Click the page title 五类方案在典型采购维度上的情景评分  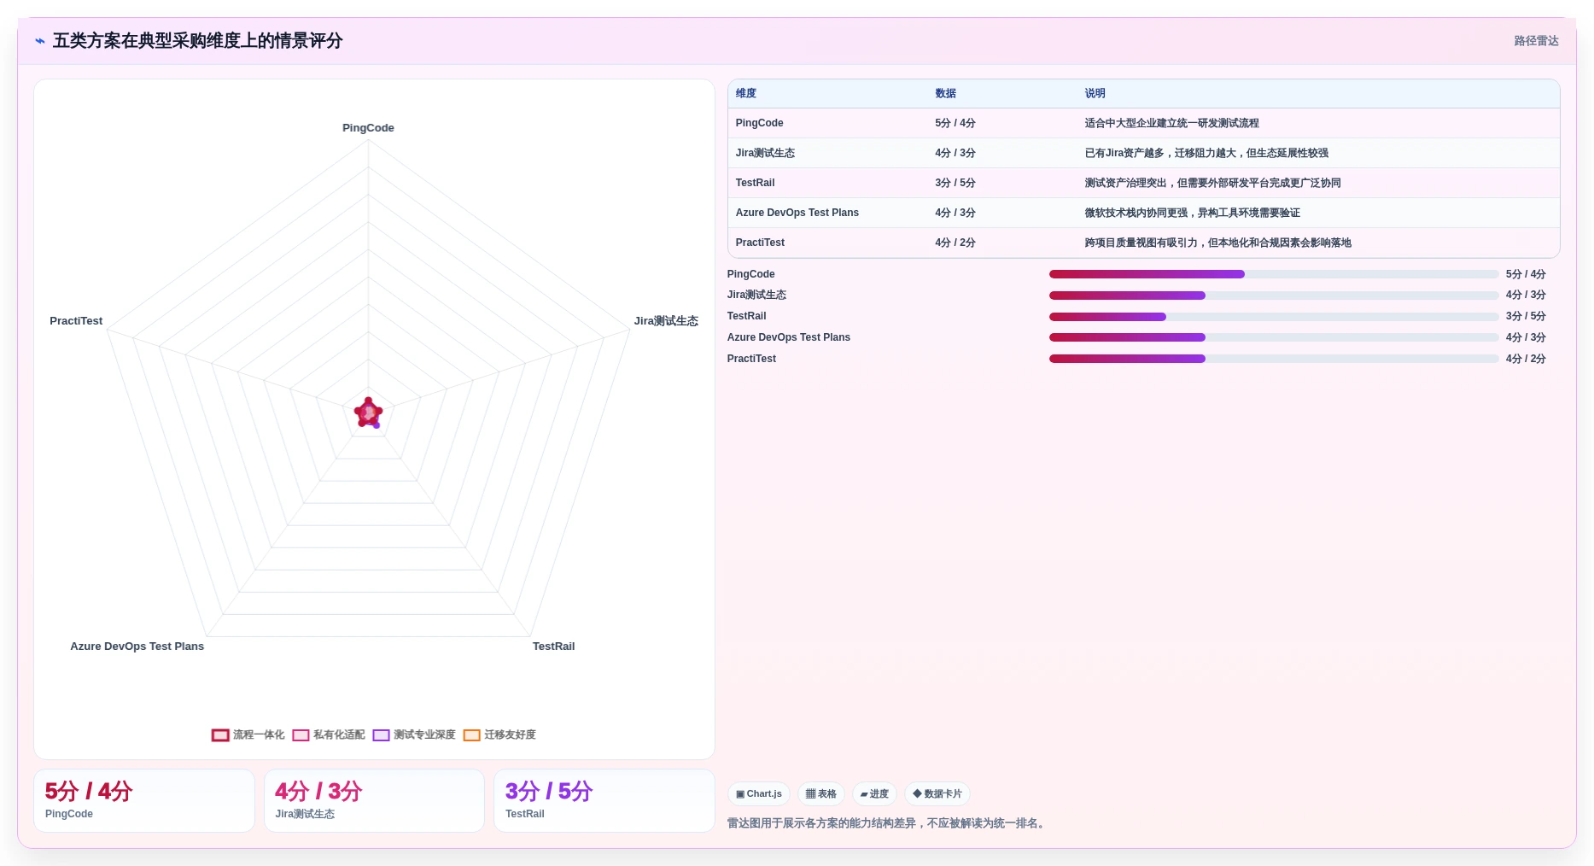click(197, 41)
